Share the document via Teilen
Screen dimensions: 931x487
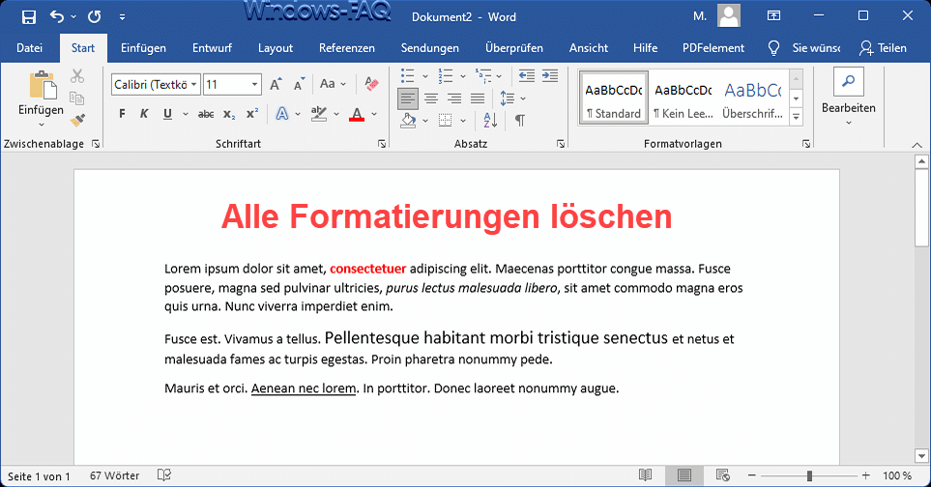click(883, 48)
